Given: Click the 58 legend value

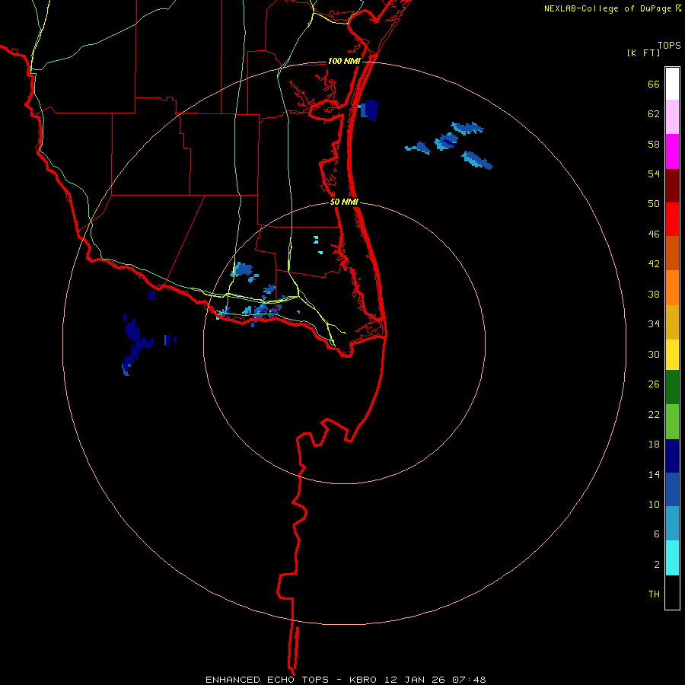Looking at the screenshot, I should click(x=654, y=144).
